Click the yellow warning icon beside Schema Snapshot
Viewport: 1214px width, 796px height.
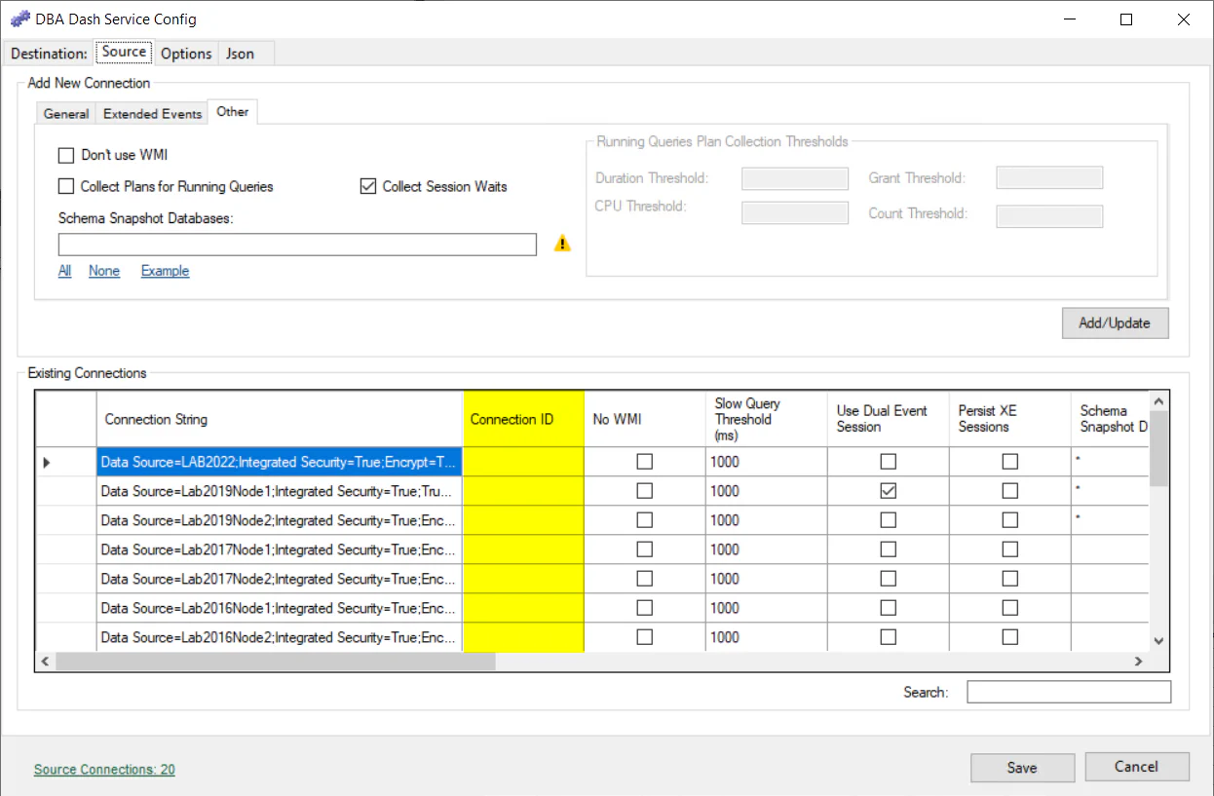(562, 245)
